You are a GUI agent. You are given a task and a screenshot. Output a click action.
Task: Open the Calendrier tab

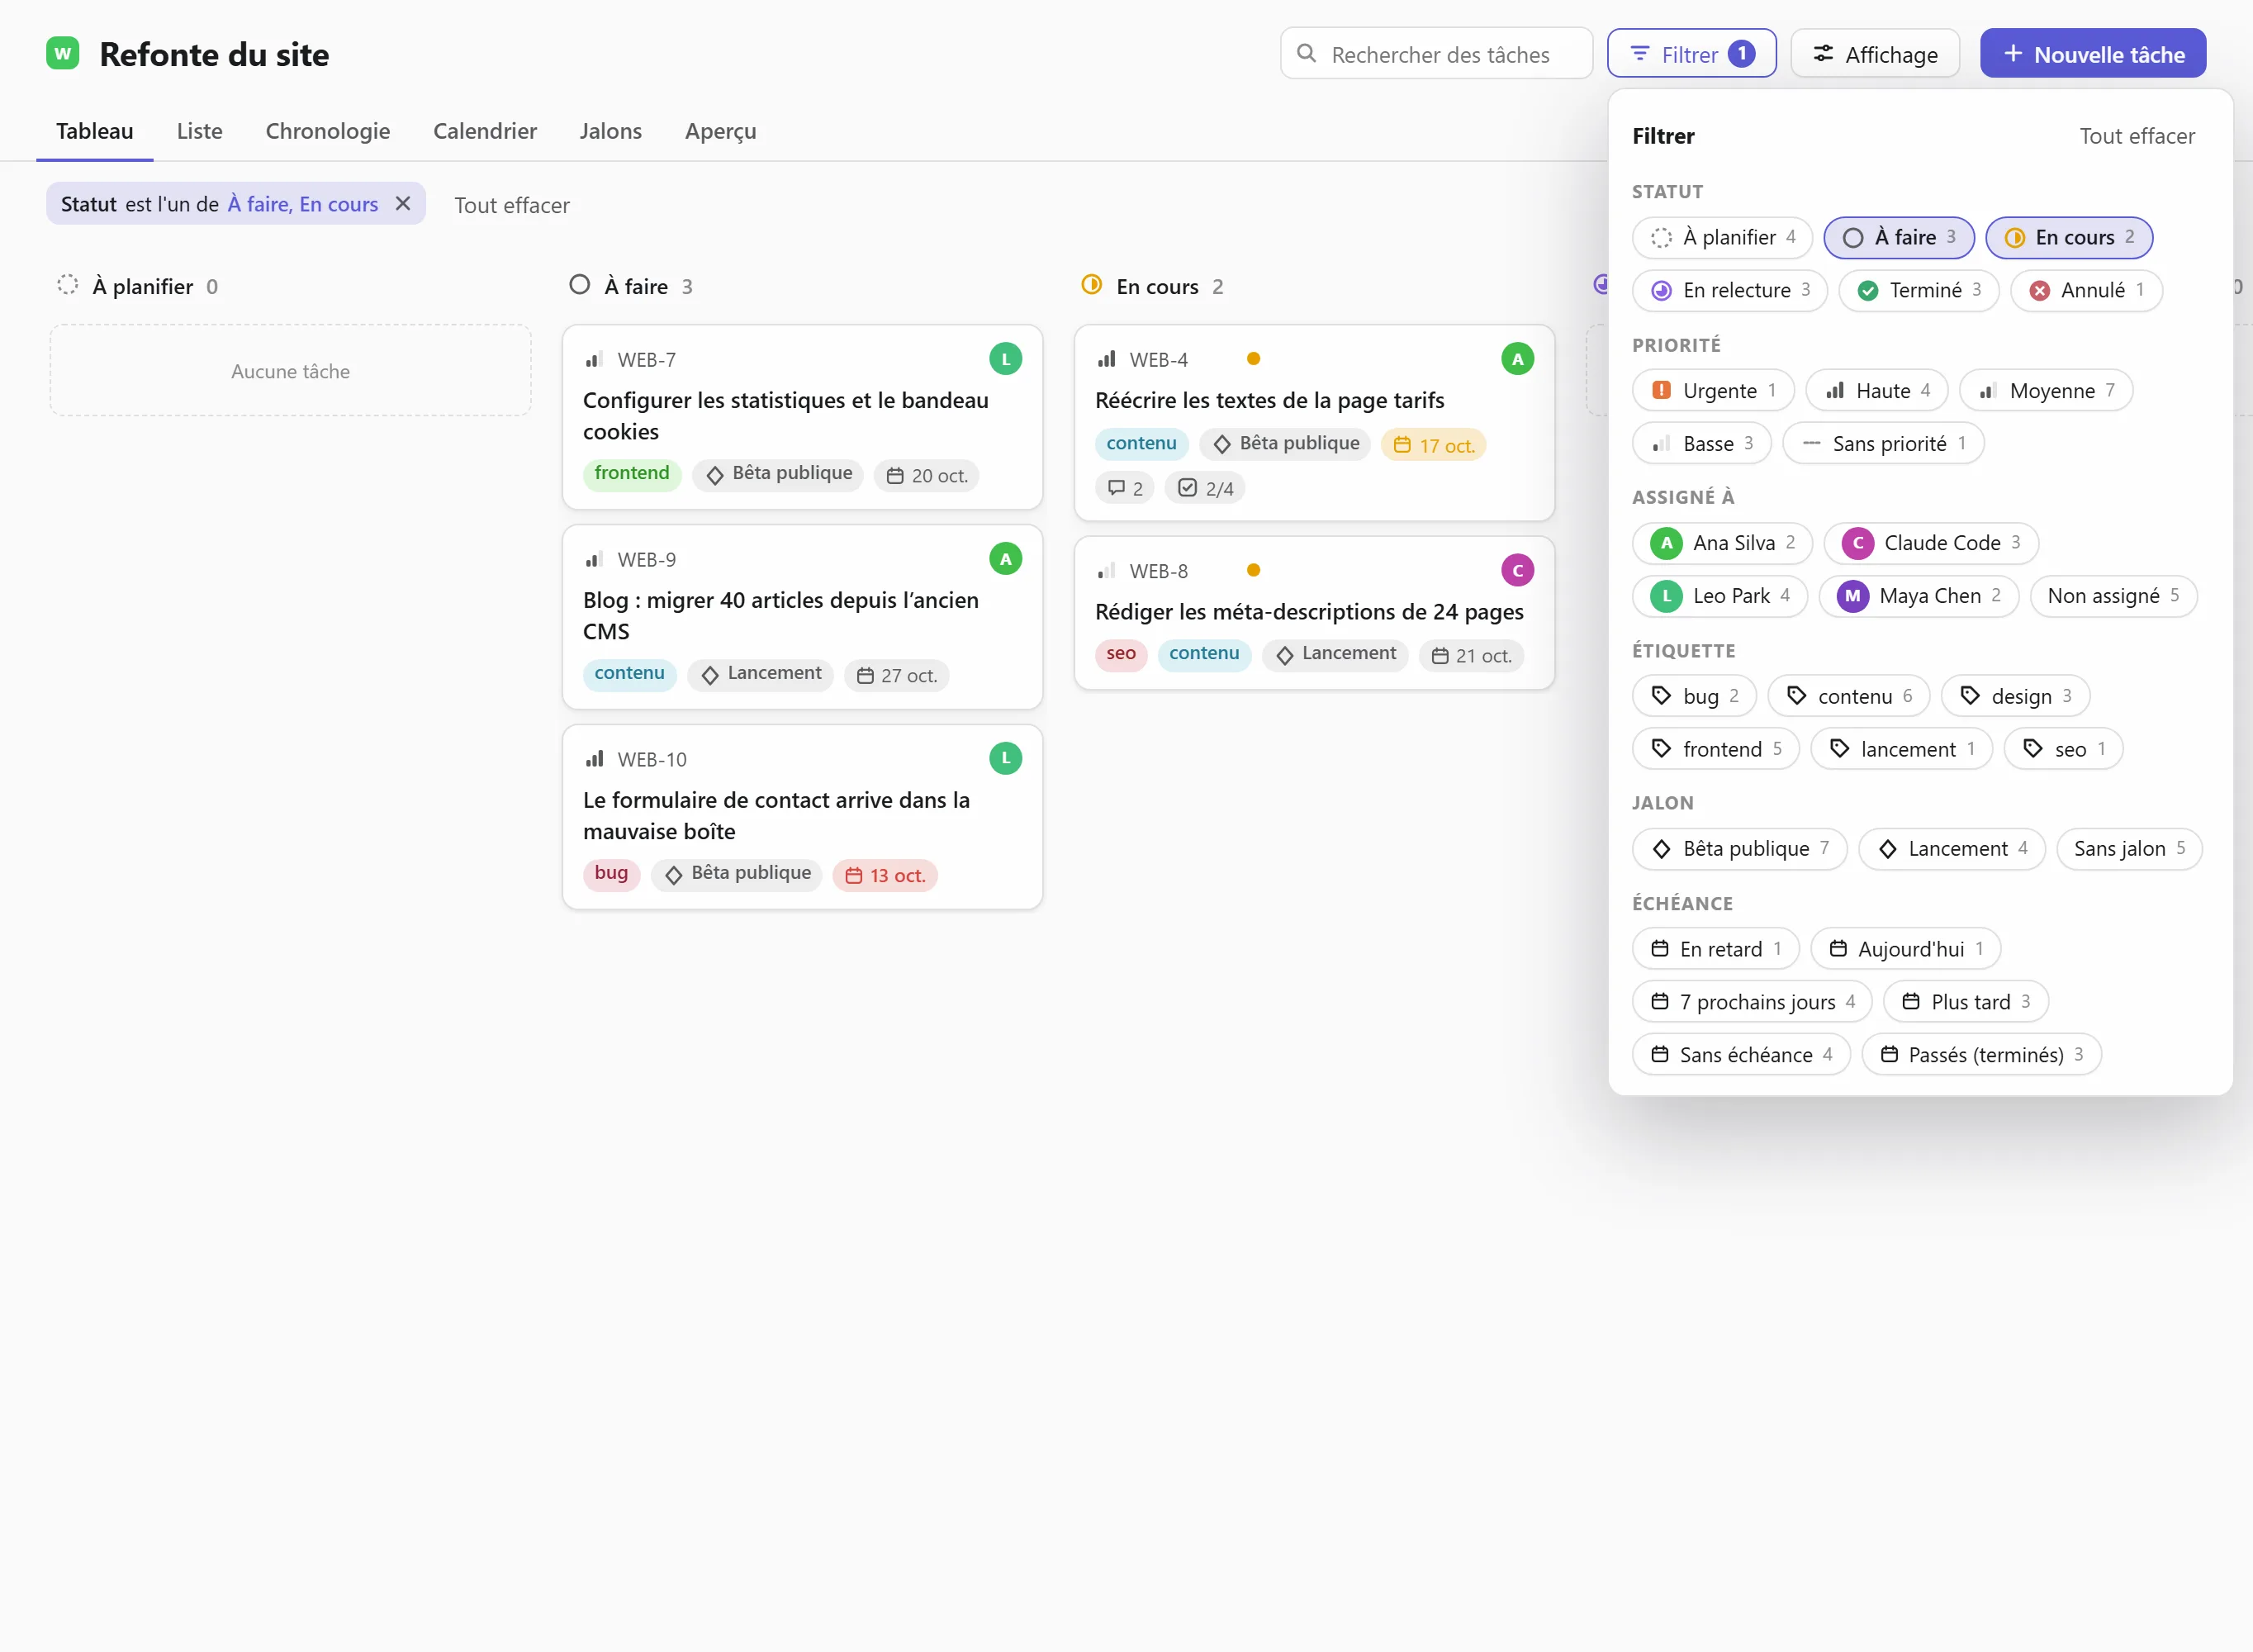(485, 131)
